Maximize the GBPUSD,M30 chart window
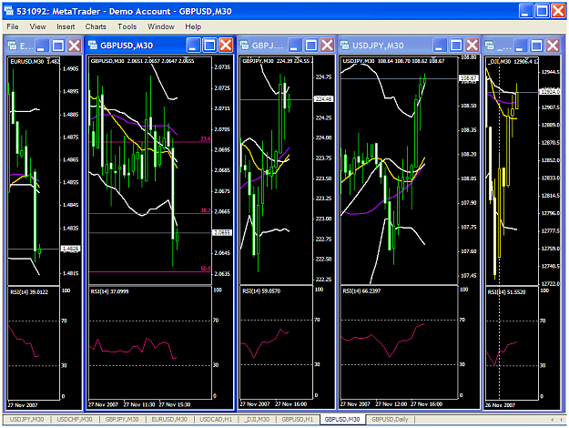569x428 pixels. pyautogui.click(x=209, y=45)
